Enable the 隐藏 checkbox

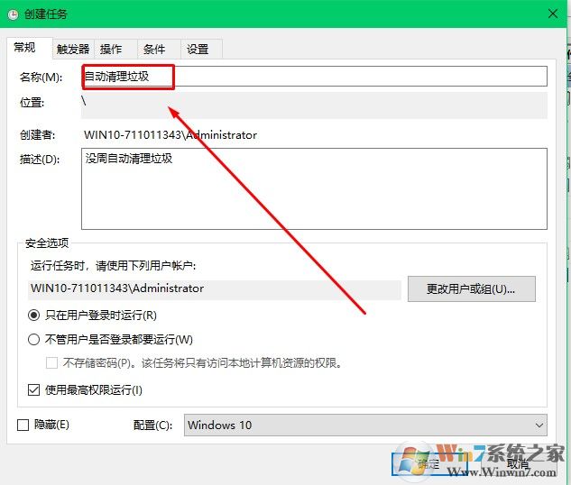(23, 425)
